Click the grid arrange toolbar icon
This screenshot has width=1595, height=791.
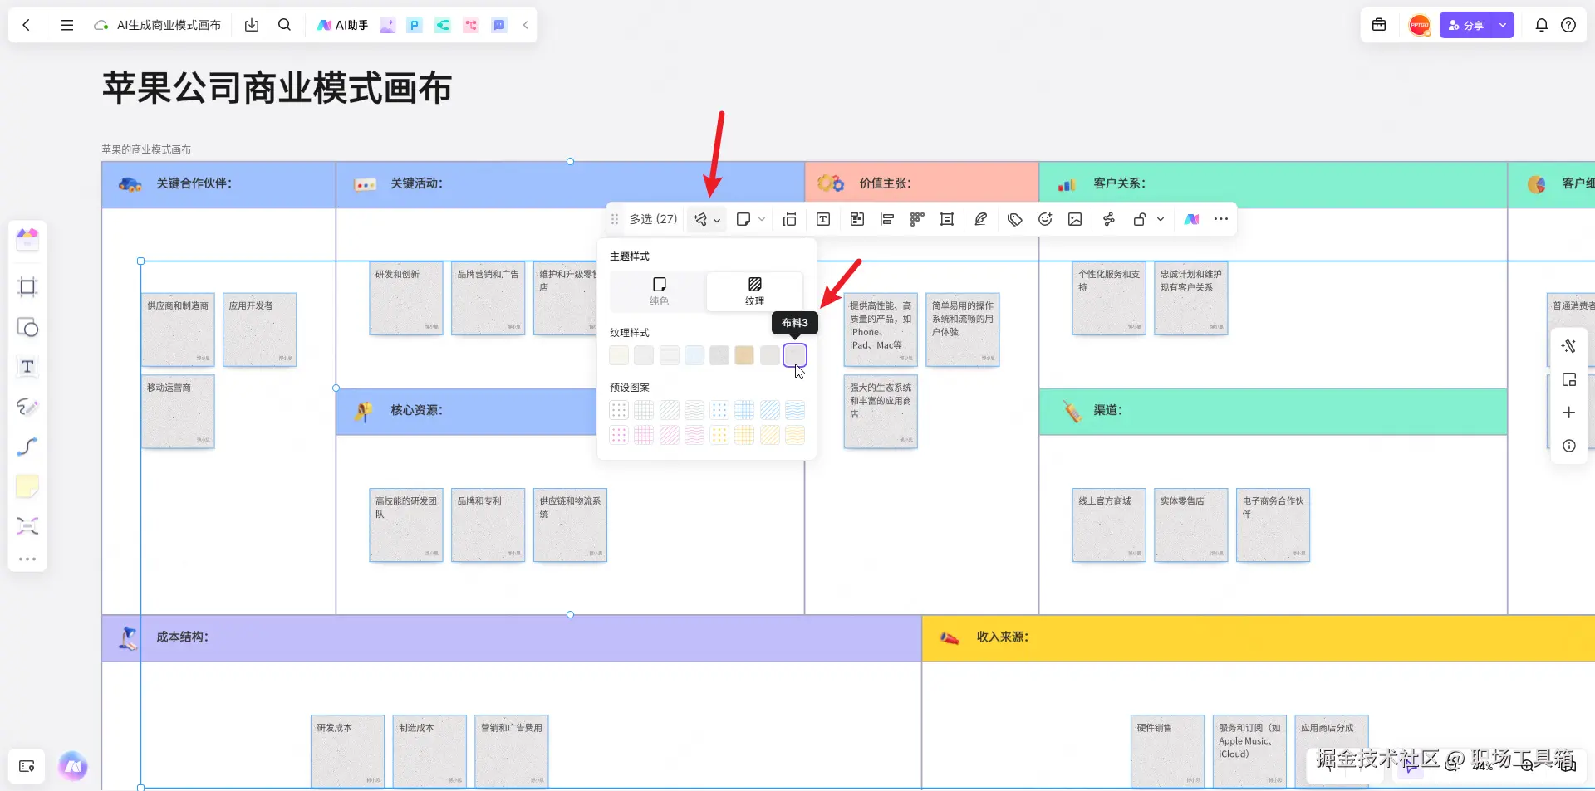click(917, 219)
